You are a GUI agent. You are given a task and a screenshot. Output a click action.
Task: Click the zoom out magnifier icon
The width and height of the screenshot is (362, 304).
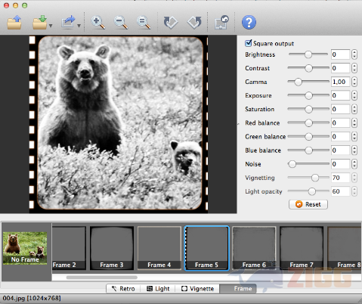(120, 23)
